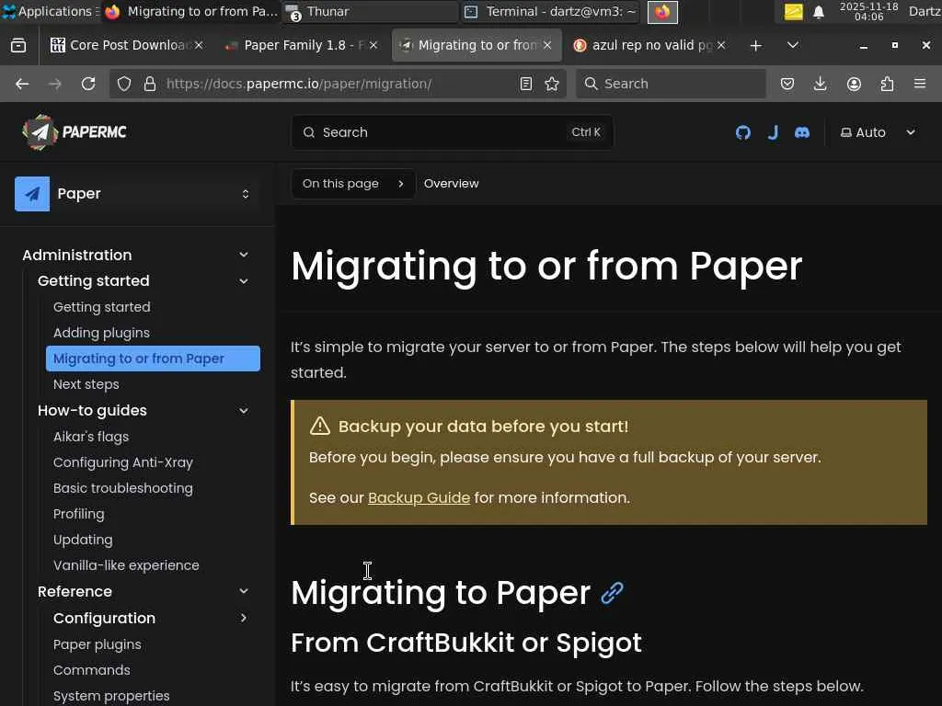Open the Javadoc J icon link

[773, 132]
